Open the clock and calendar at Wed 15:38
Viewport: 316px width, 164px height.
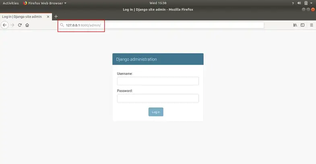[x=158, y=3]
